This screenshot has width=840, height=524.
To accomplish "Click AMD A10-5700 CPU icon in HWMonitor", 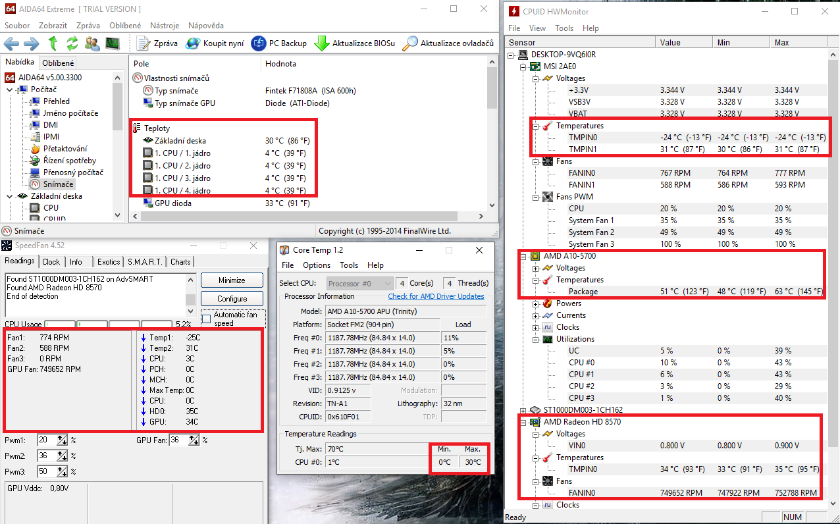I will (535, 256).
